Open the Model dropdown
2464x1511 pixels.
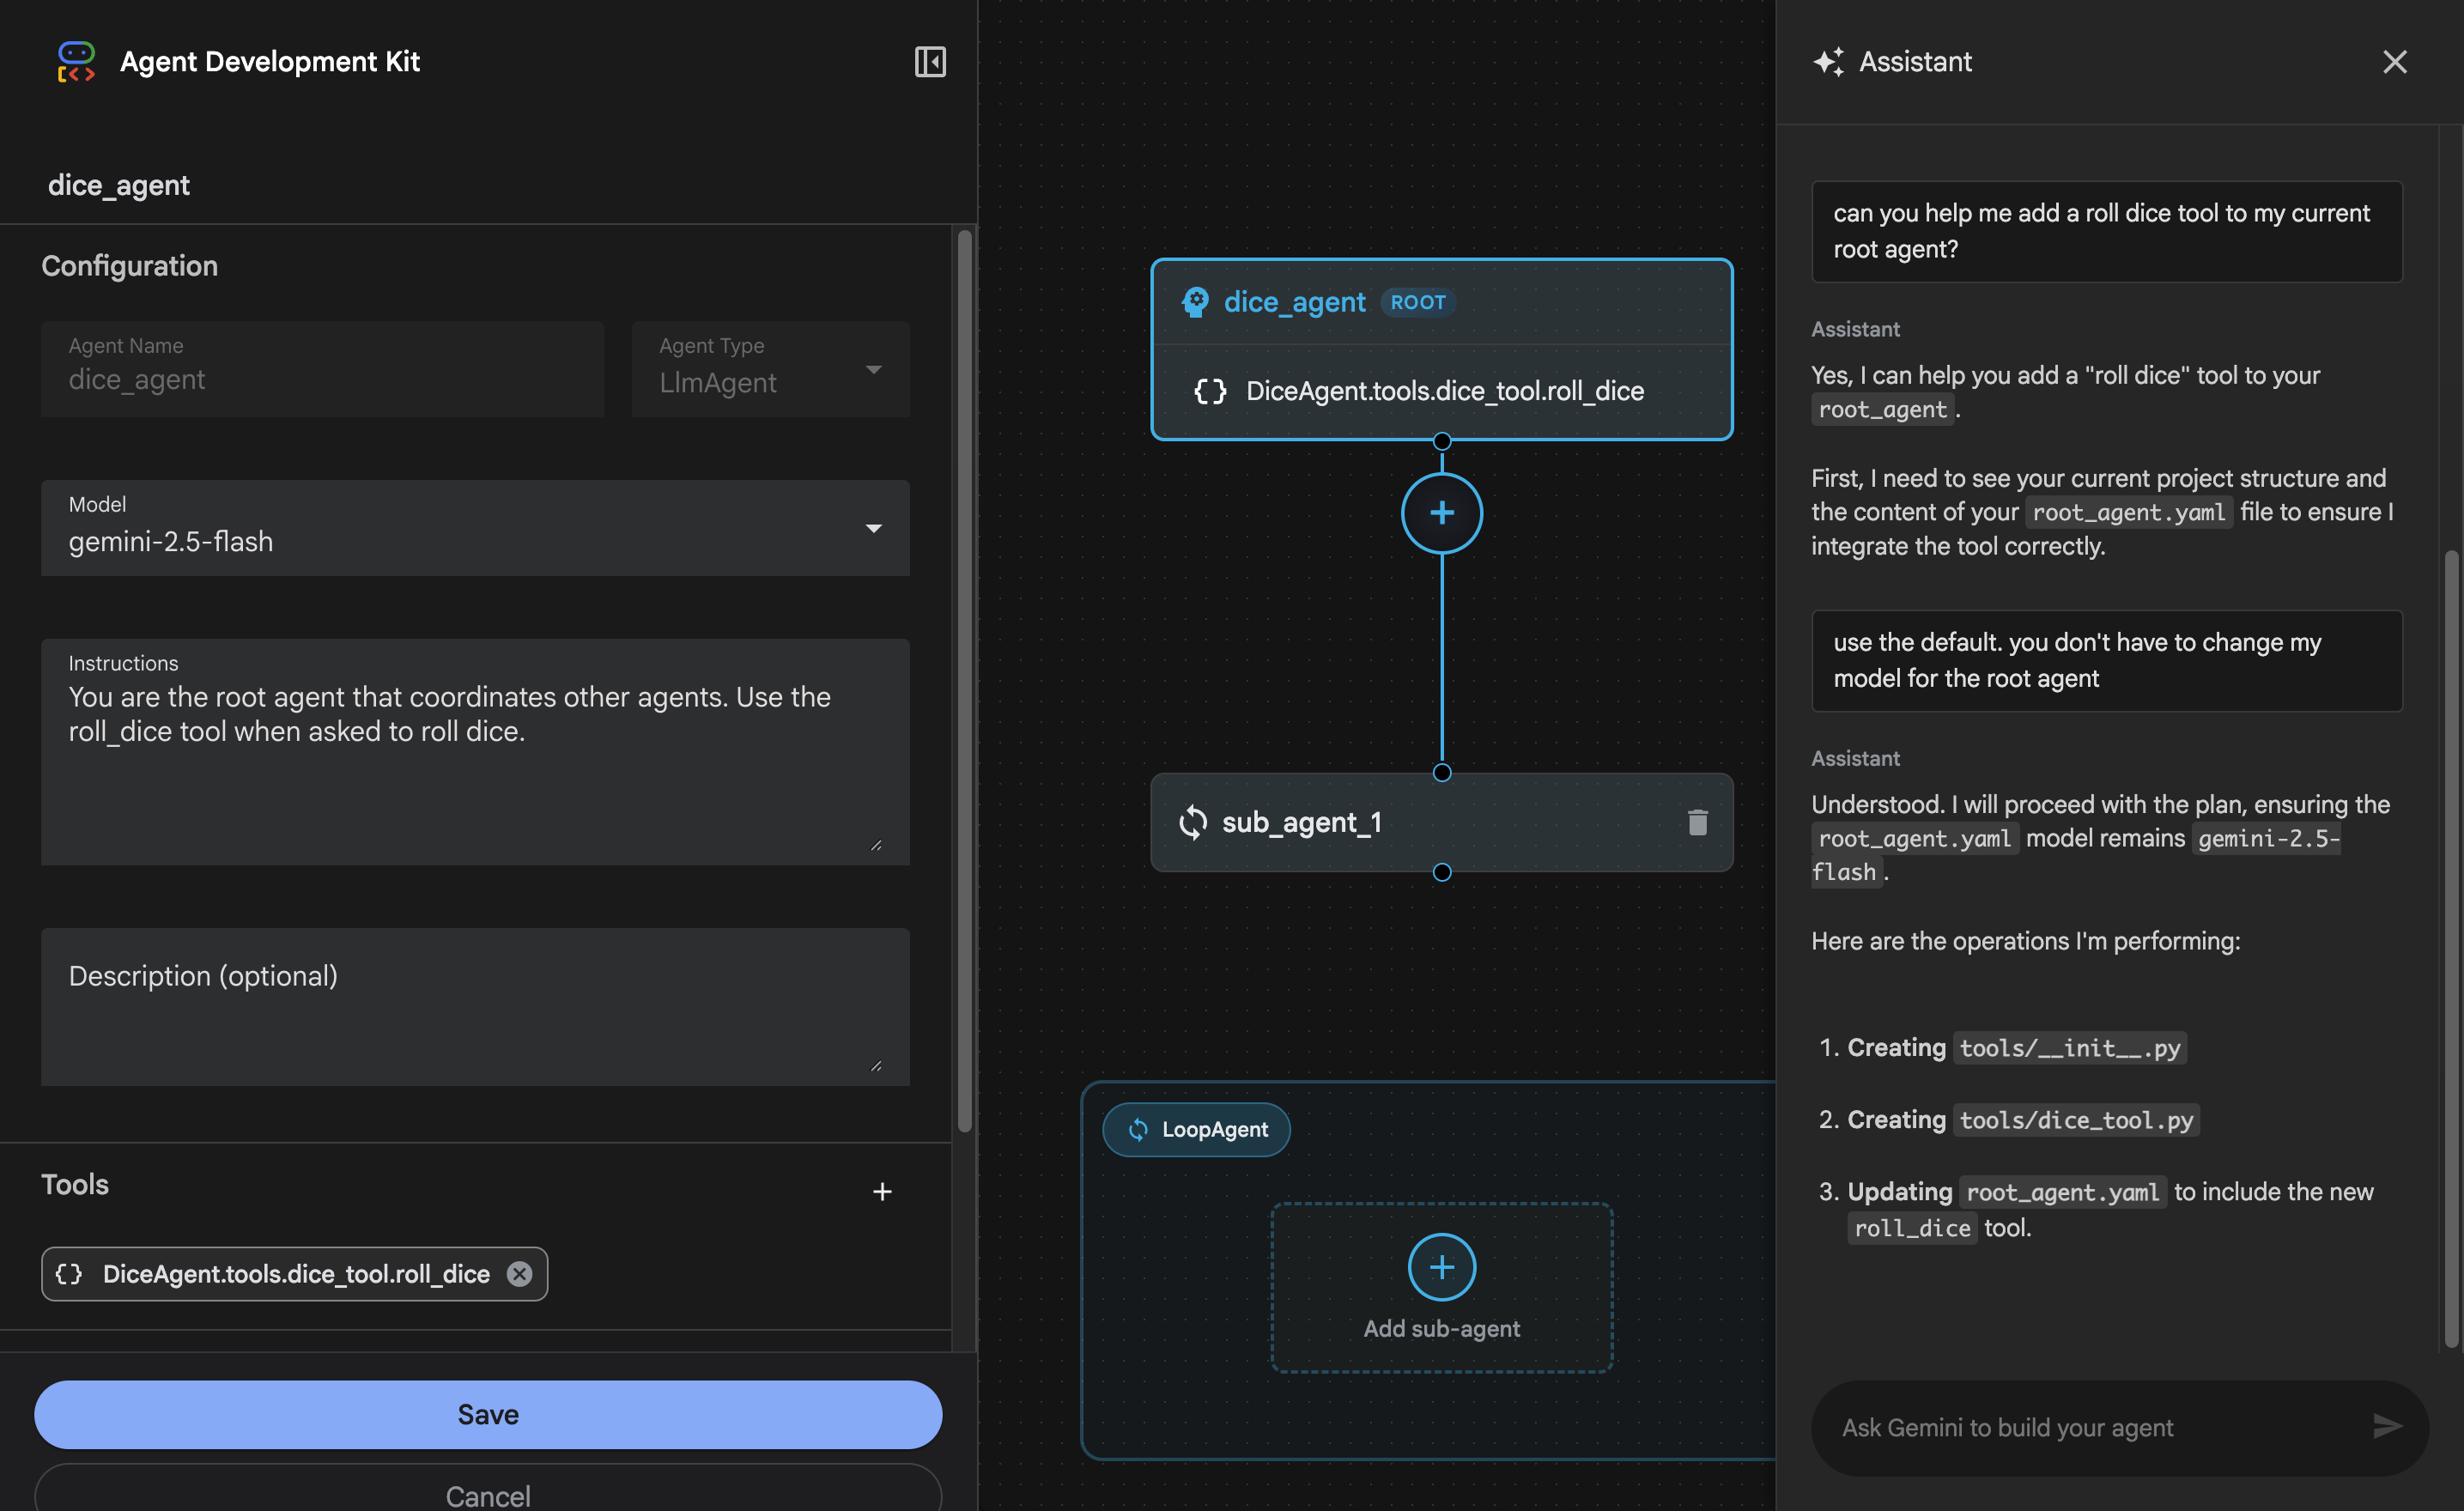click(x=874, y=528)
